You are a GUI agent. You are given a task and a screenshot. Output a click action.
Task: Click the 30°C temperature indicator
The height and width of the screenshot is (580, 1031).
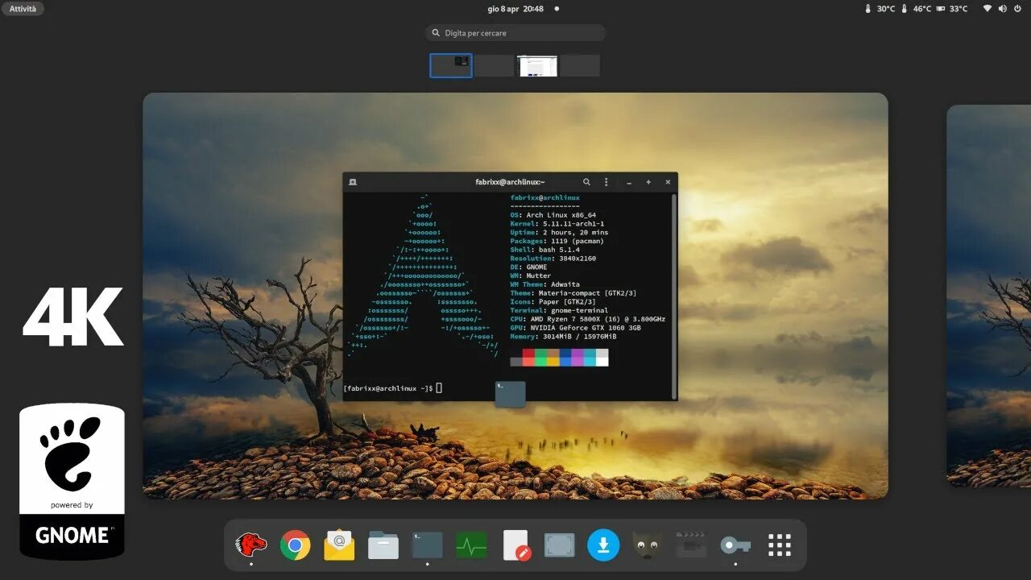pos(880,9)
